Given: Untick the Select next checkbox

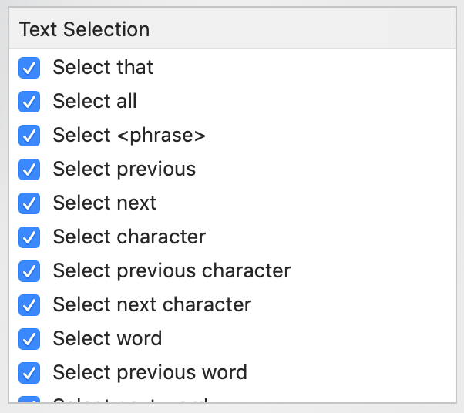Looking at the screenshot, I should tap(29, 203).
